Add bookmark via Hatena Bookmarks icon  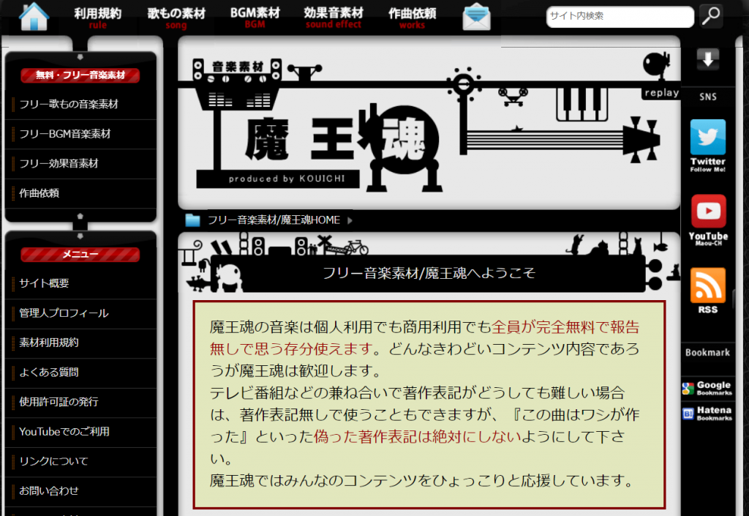(707, 414)
